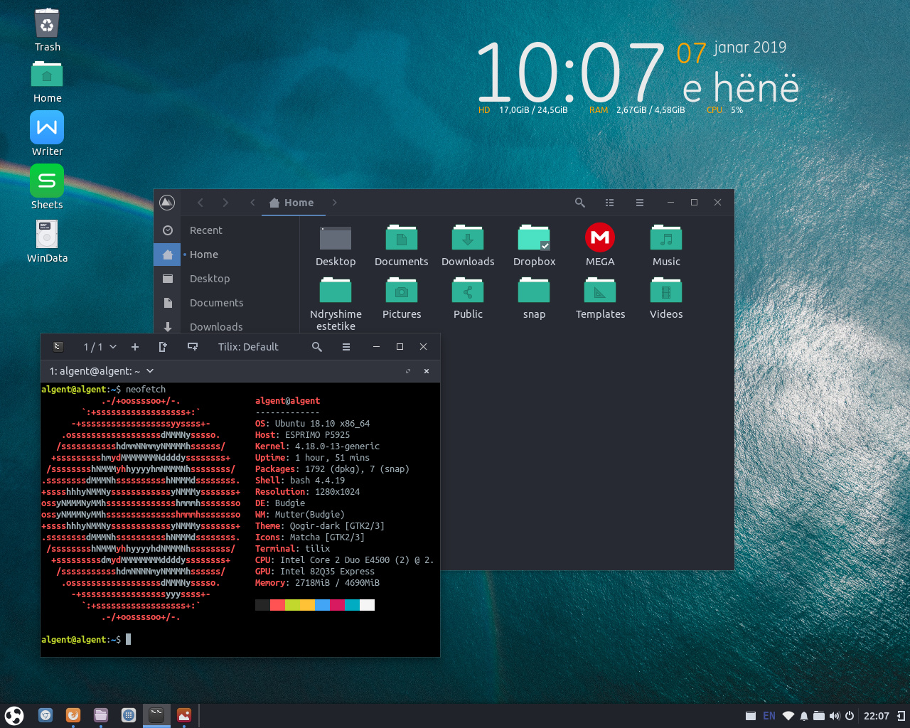The height and width of the screenshot is (728, 910).
Task: Open the image viewer icon in the taskbar
Action: 184,715
